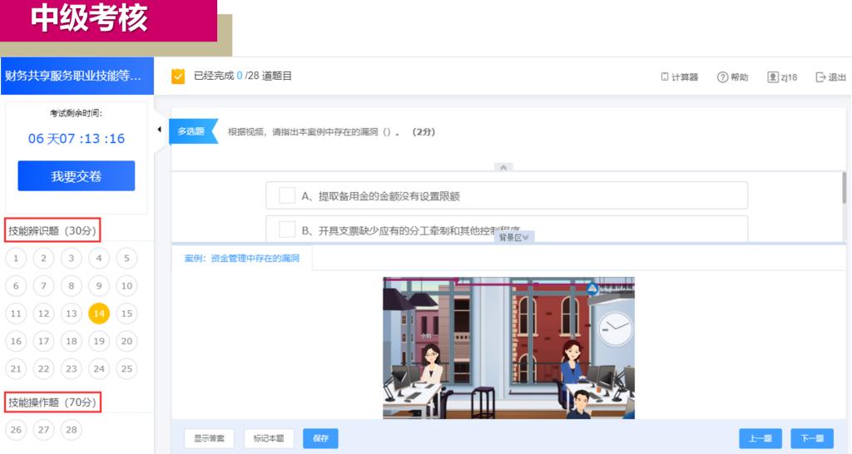Select question 1 circle in navigator
The width and height of the screenshot is (852, 454).
click(16, 259)
